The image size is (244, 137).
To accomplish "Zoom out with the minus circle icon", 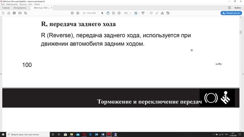I will (x=114, y=13).
